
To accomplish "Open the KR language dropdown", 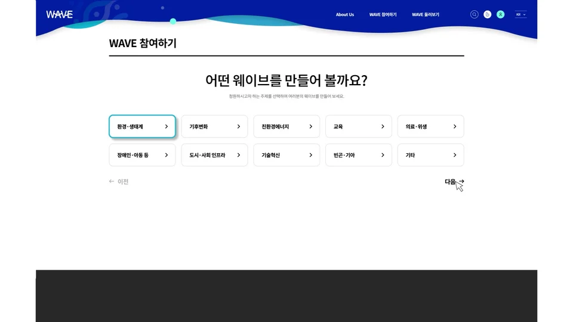I will (x=520, y=14).
